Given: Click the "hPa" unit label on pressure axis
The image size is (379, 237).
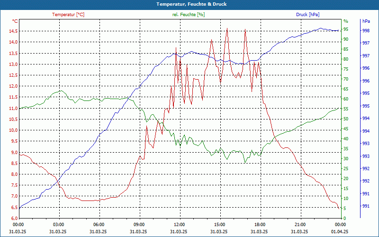Looking at the screenshot, I should pos(366,21).
